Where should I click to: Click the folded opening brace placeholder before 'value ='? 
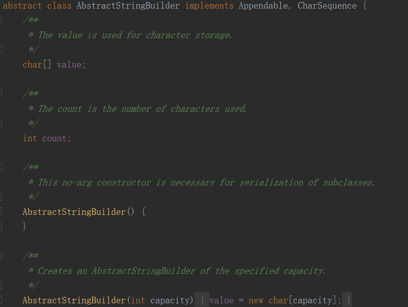202,300
